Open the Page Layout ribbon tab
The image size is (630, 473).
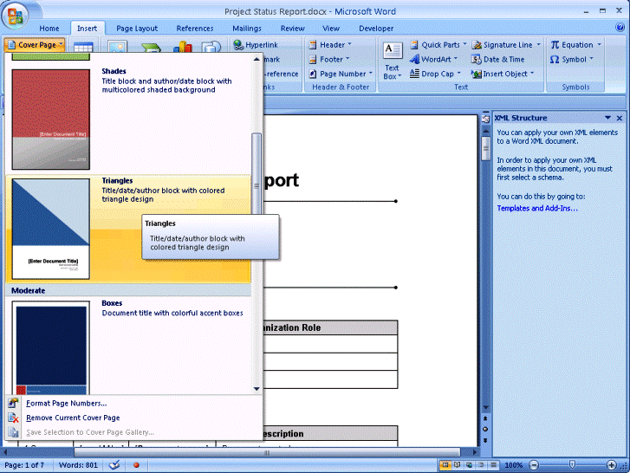[137, 29]
